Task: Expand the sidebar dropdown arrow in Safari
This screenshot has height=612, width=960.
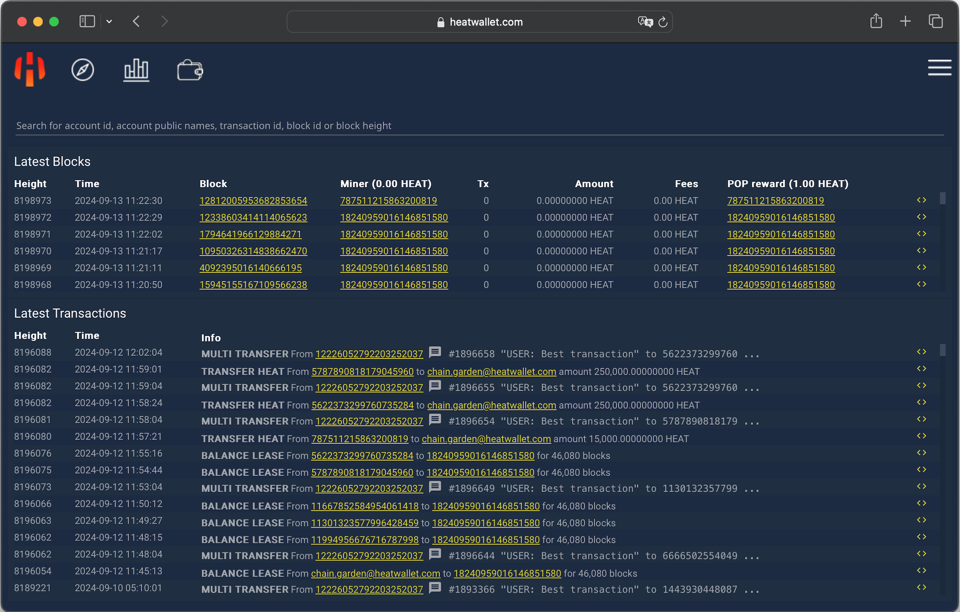Action: 109,22
